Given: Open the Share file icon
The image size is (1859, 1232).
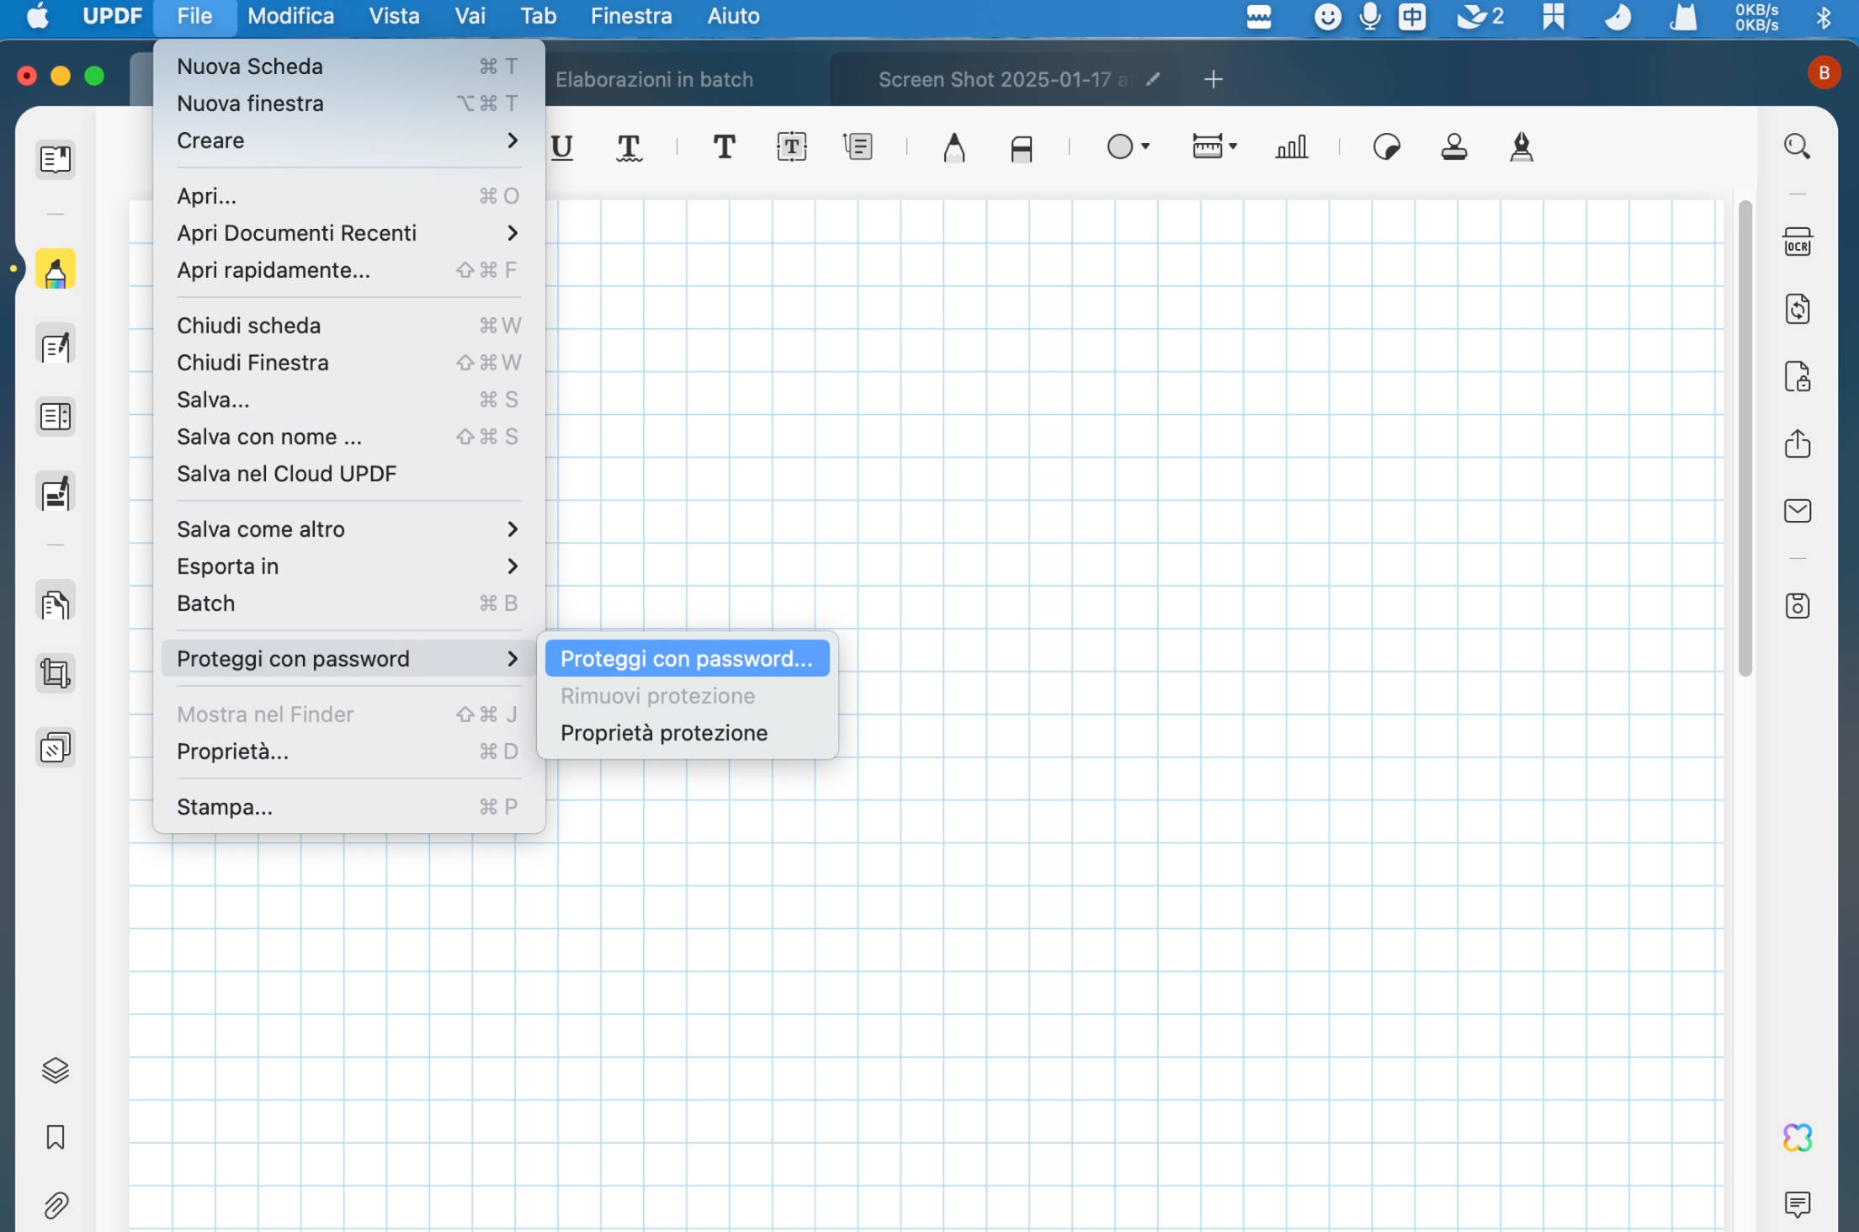Looking at the screenshot, I should [1797, 443].
